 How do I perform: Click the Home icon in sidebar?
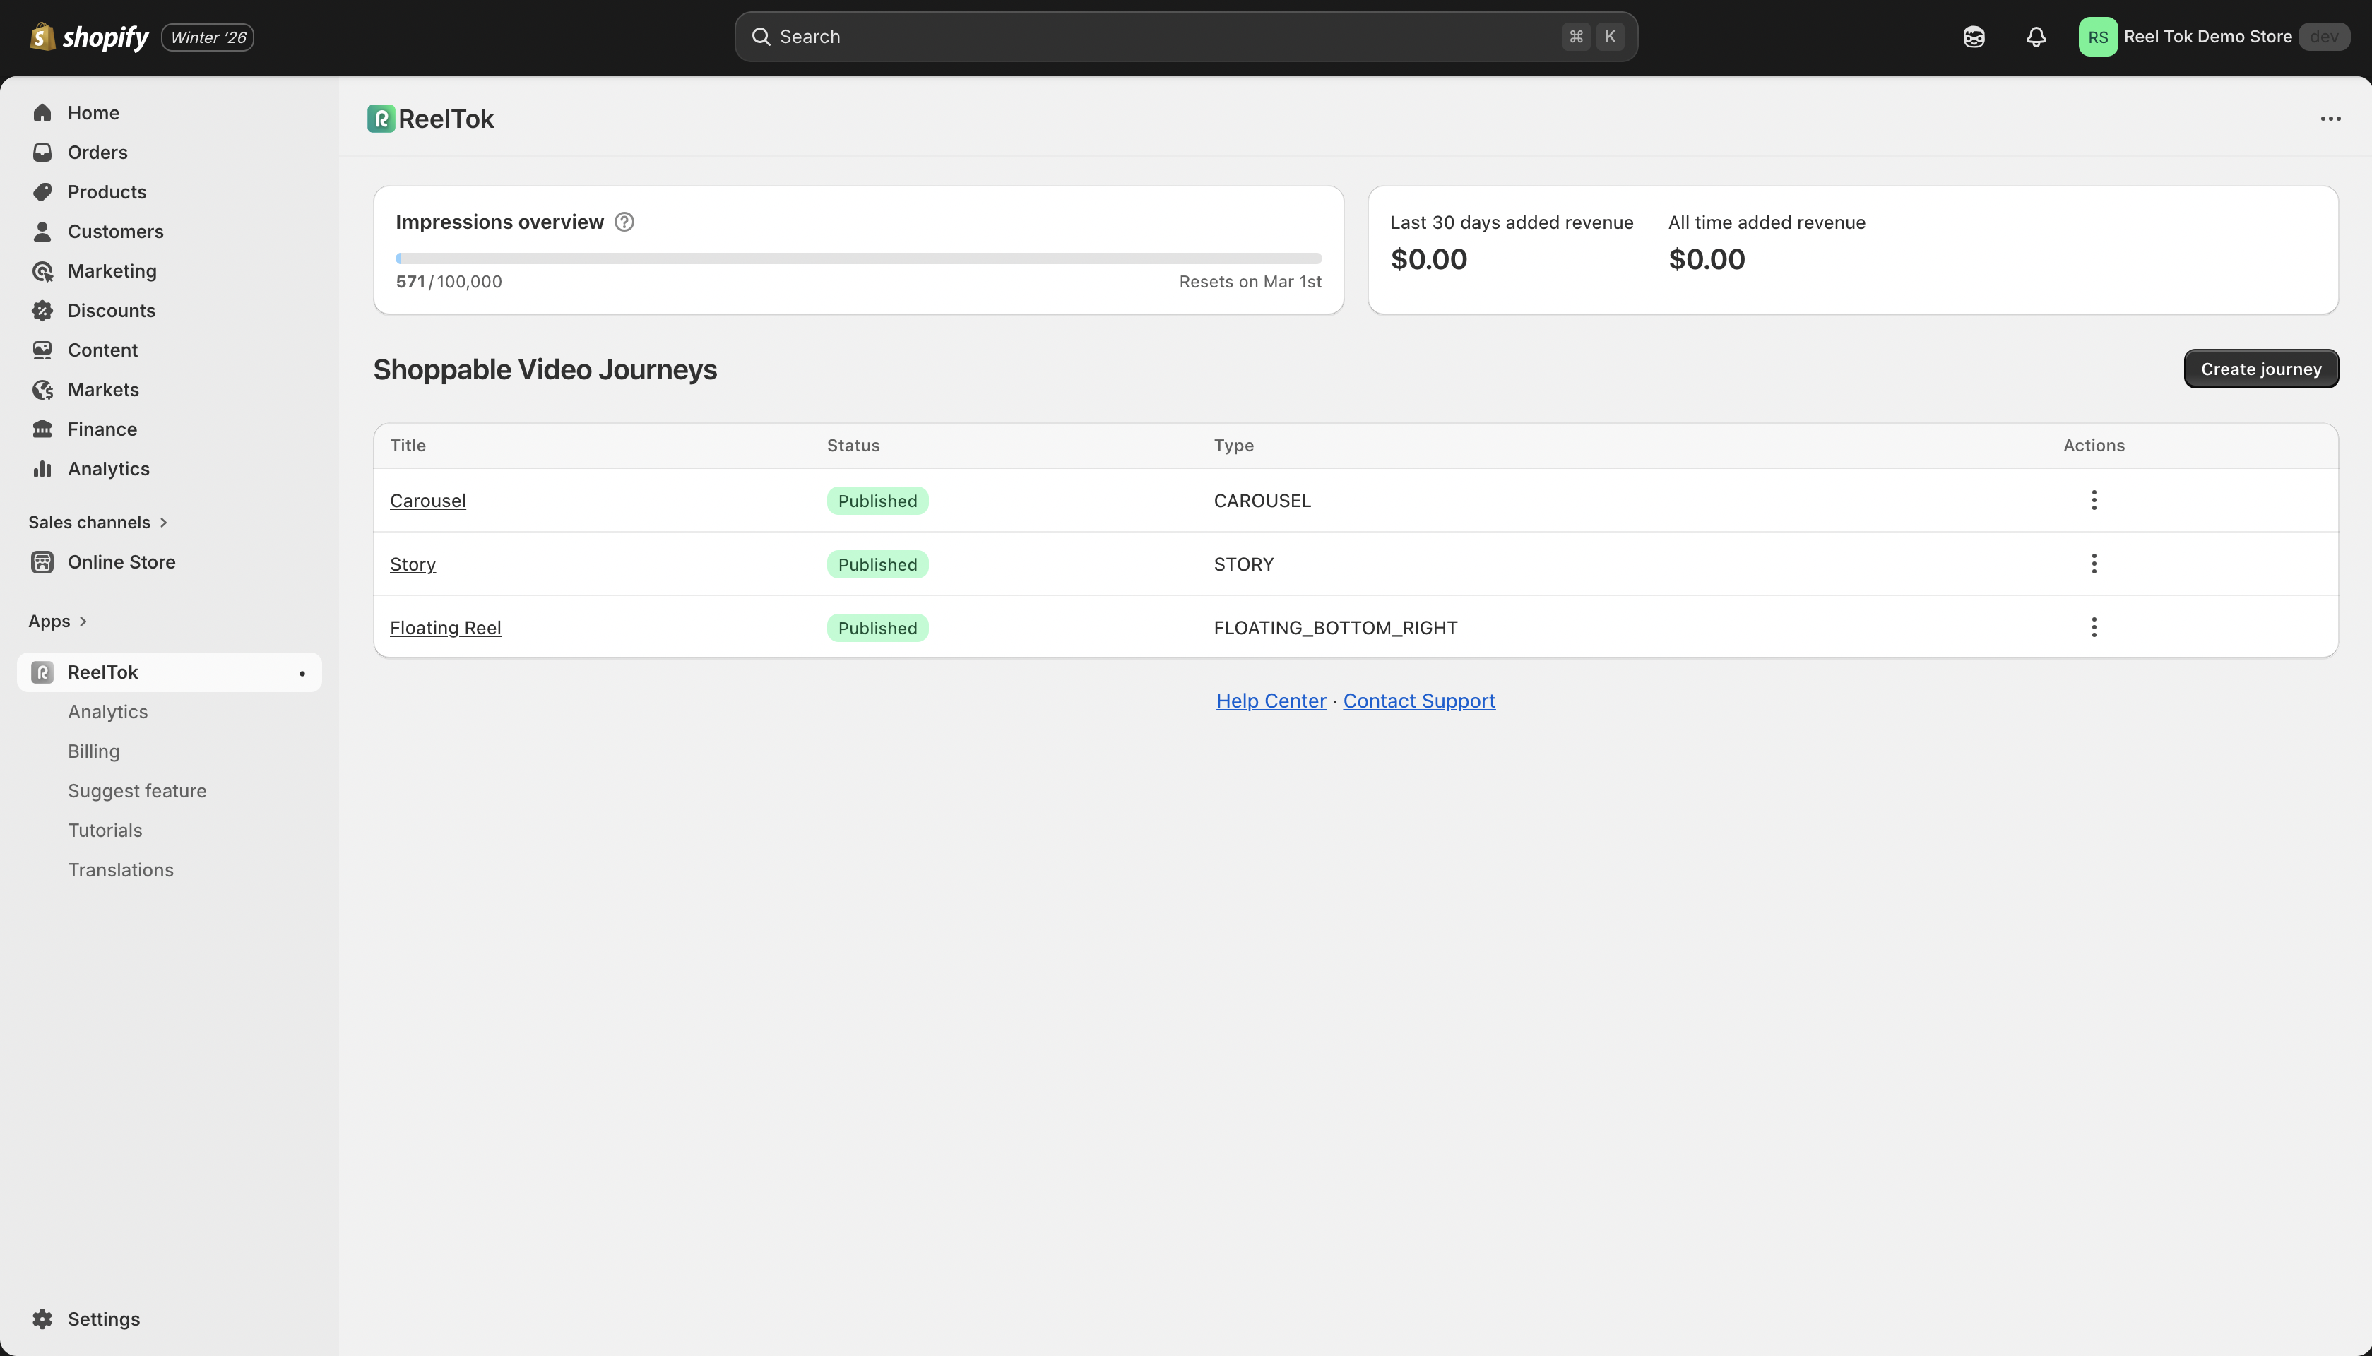[42, 113]
